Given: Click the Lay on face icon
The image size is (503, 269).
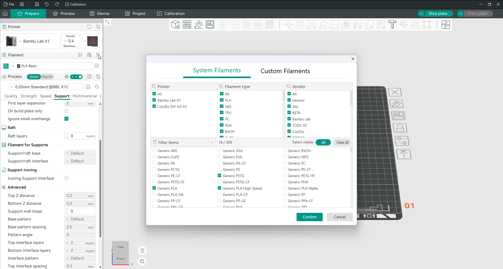Looking at the screenshot, I should (x=323, y=25).
